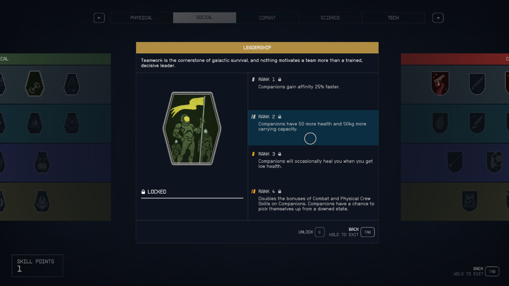The image size is (509, 286).
Task: Select the Rank 4 crew skills row
Action: 313,202
